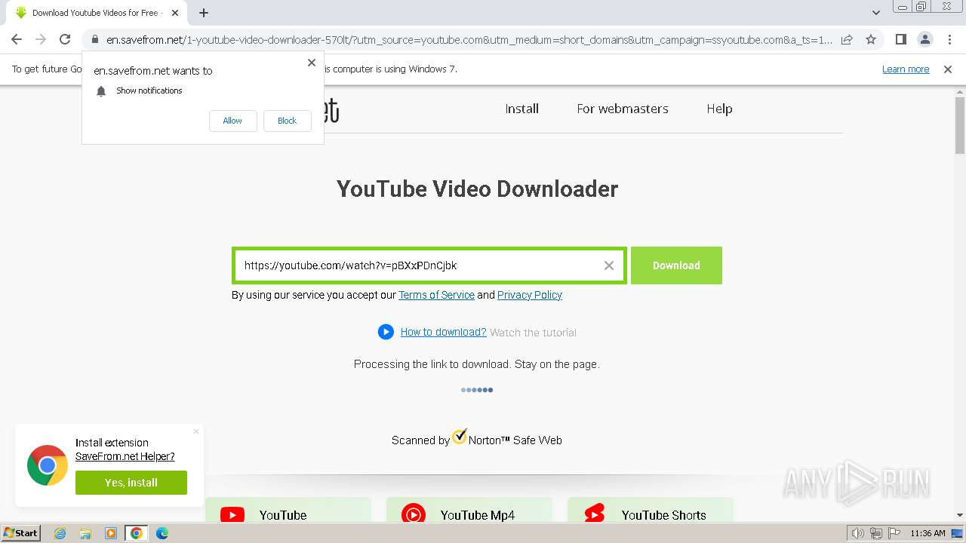The image size is (966, 543).
Task: Click the network tray icon
Action: click(876, 533)
